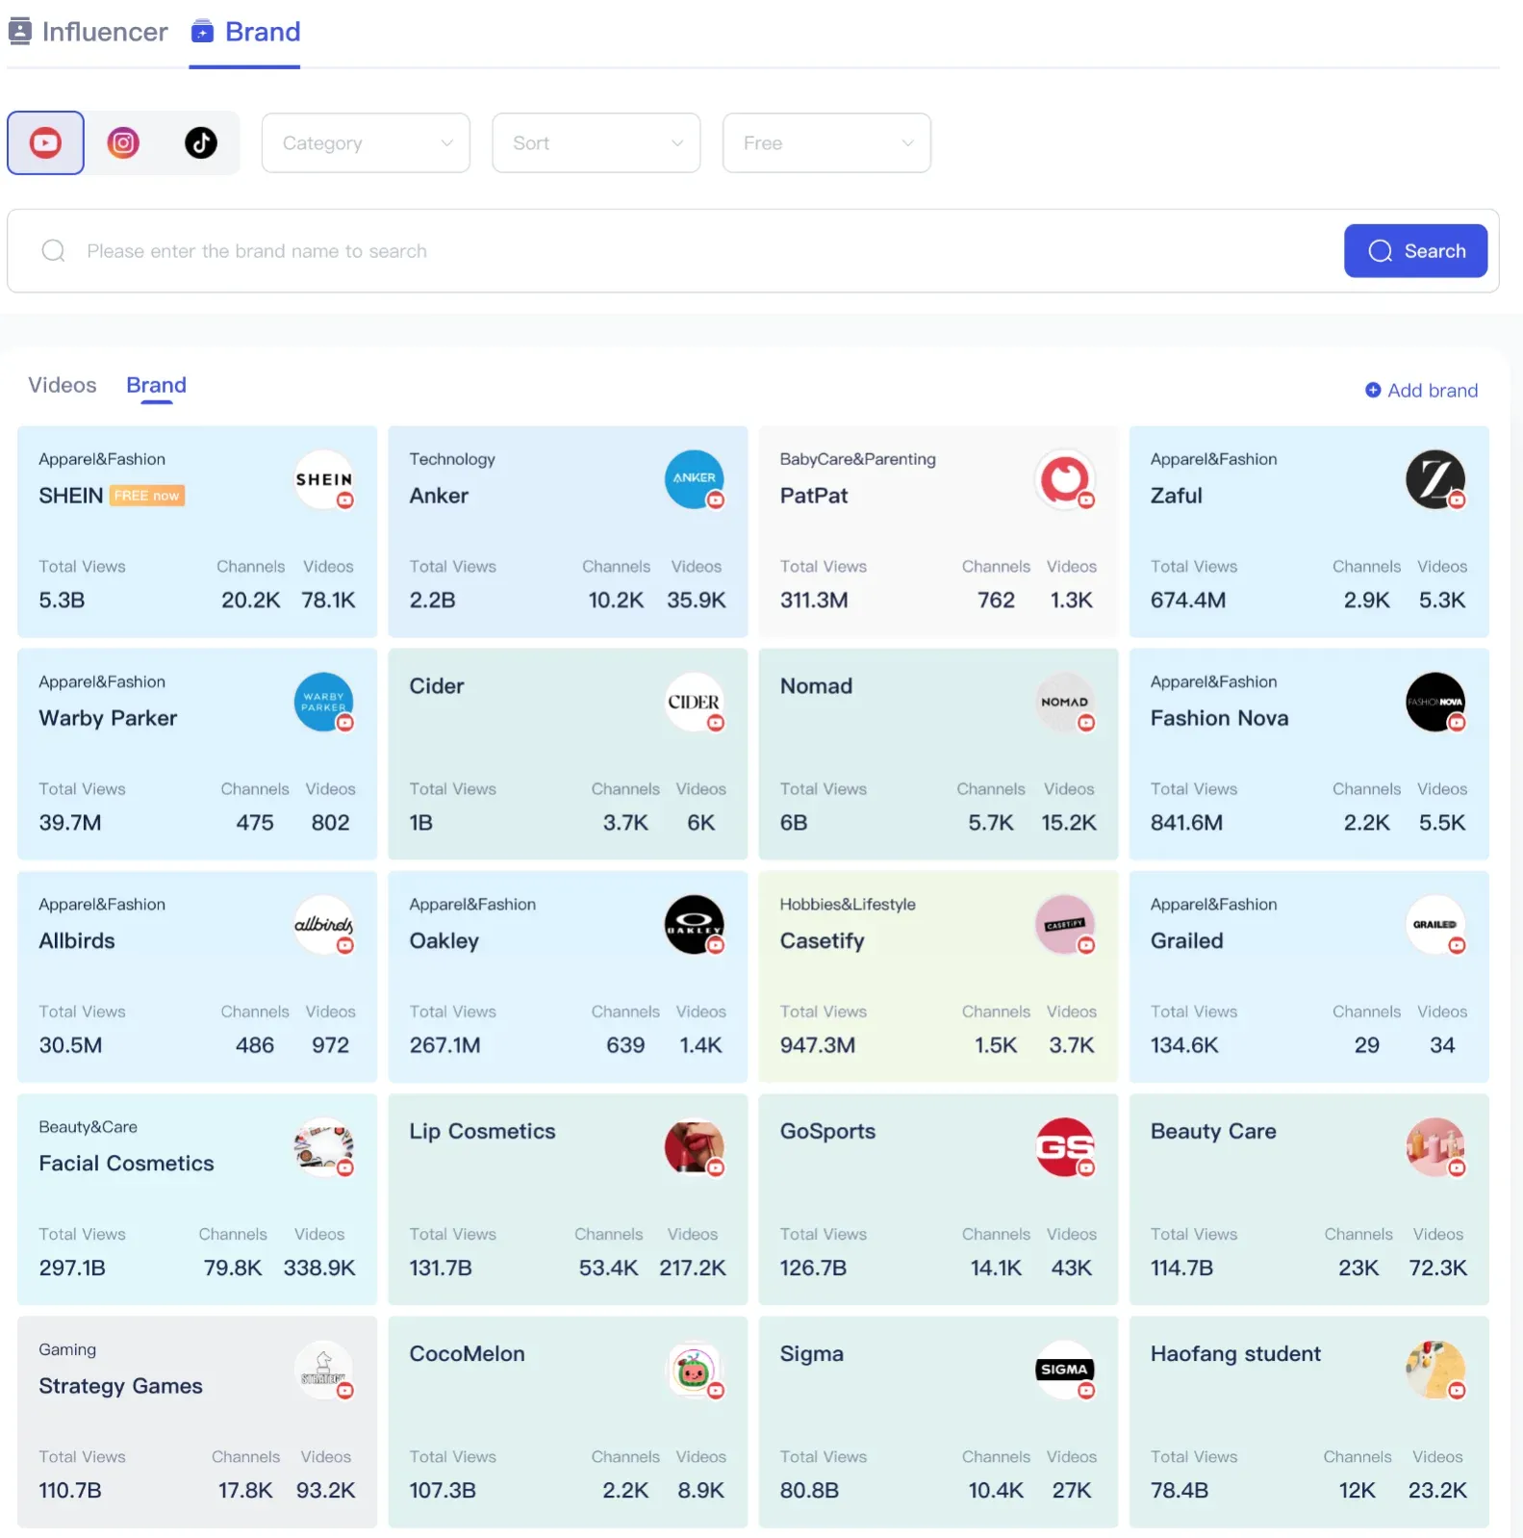
Task: Click the Facial Cosmetics thumbnail icon
Action: coord(323,1146)
